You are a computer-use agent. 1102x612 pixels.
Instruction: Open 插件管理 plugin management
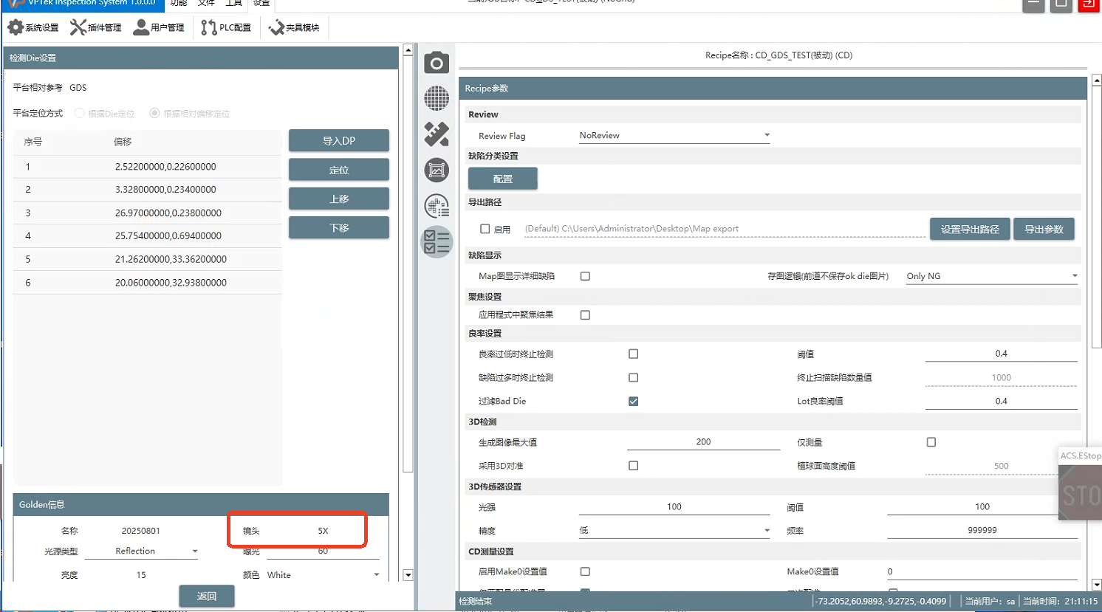96,27
